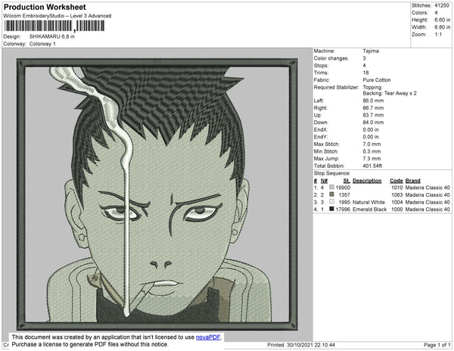
Task: Click the Height value '6.60 in'
Action: (x=443, y=20)
